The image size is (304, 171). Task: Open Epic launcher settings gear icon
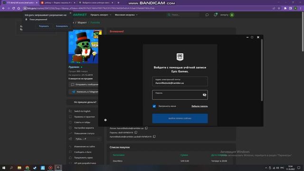pyautogui.click(x=105, y=120)
